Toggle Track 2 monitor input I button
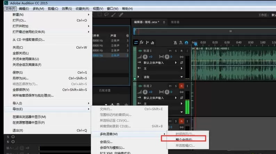 tap(187, 86)
